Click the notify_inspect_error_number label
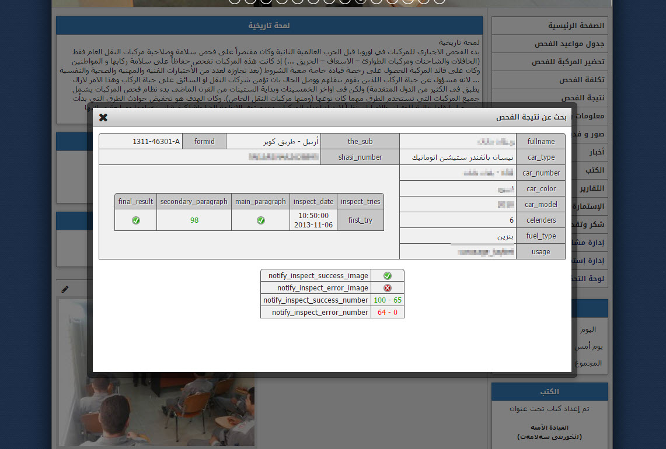Screen dimensions: 666x449 coord(320,313)
